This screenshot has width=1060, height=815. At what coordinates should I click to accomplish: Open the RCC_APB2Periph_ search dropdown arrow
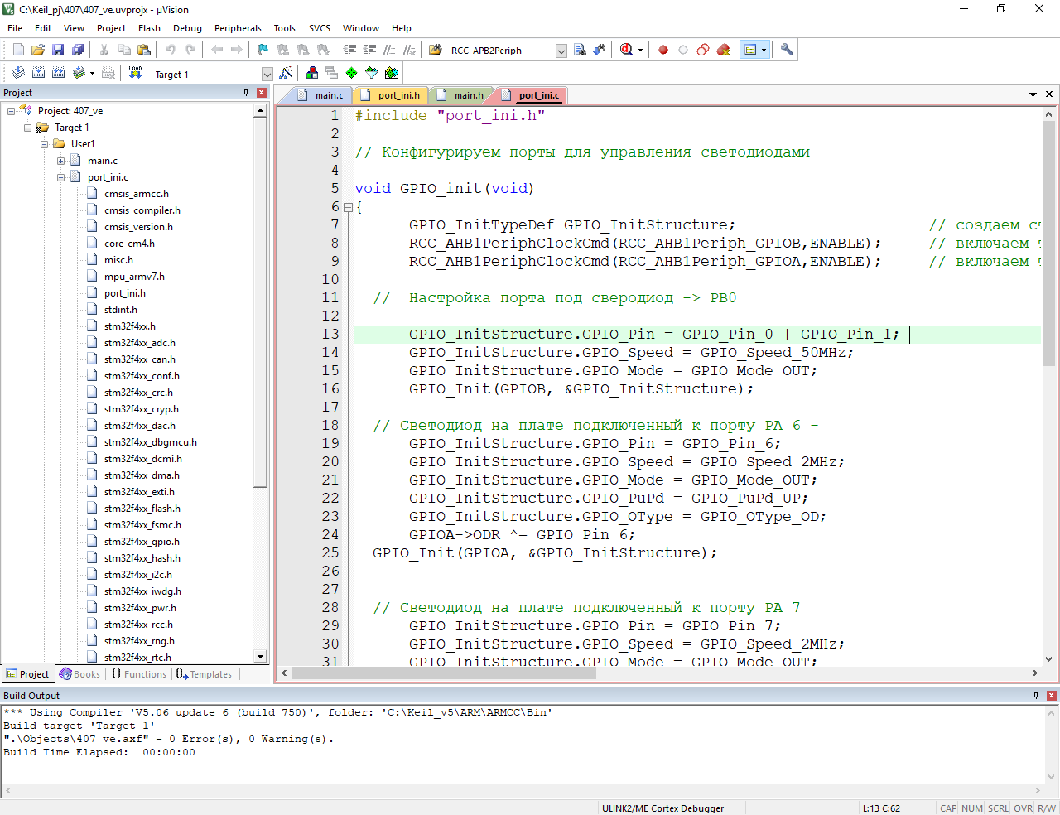click(x=561, y=51)
